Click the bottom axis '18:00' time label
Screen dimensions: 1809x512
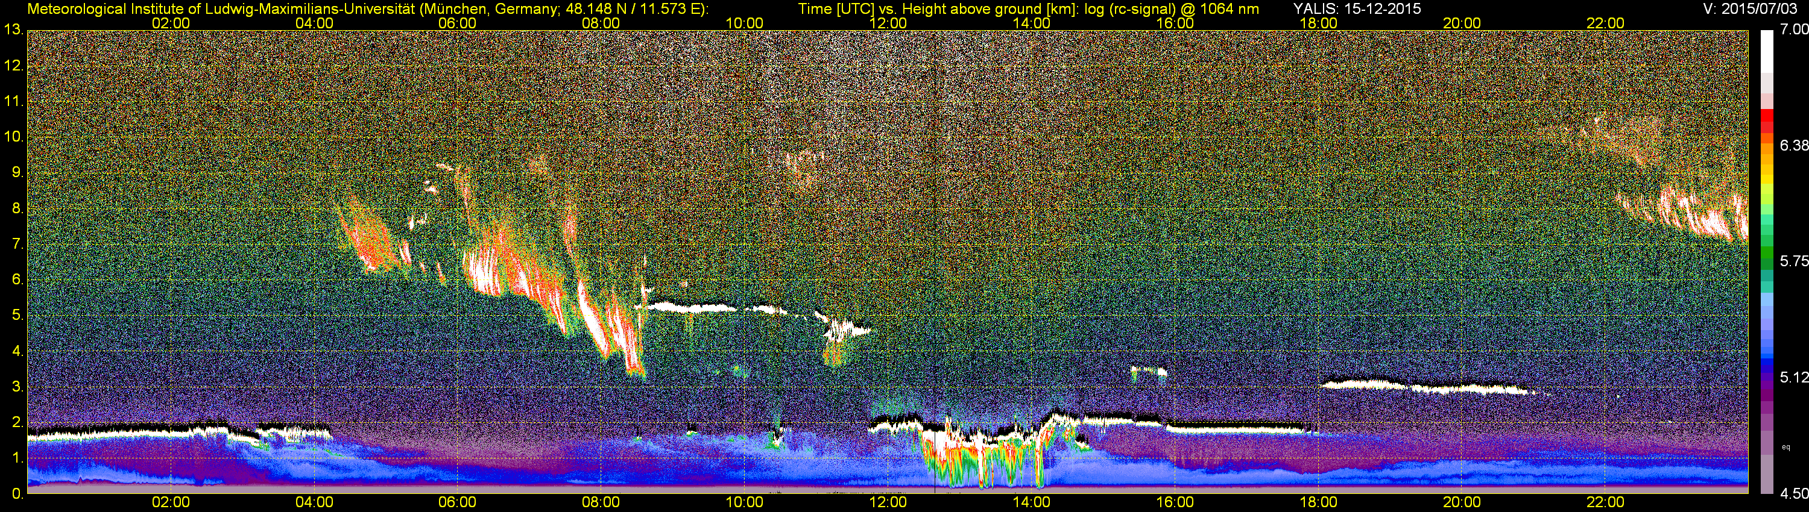(1318, 503)
